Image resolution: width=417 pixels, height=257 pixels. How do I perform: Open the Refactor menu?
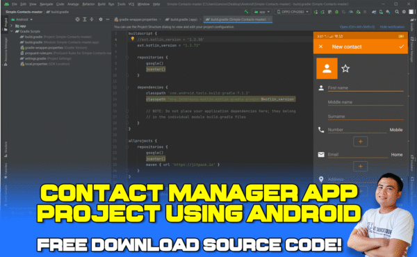tap(88, 4)
